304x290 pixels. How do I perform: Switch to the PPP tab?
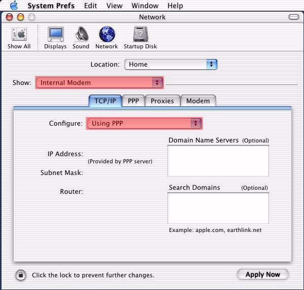pos(133,101)
